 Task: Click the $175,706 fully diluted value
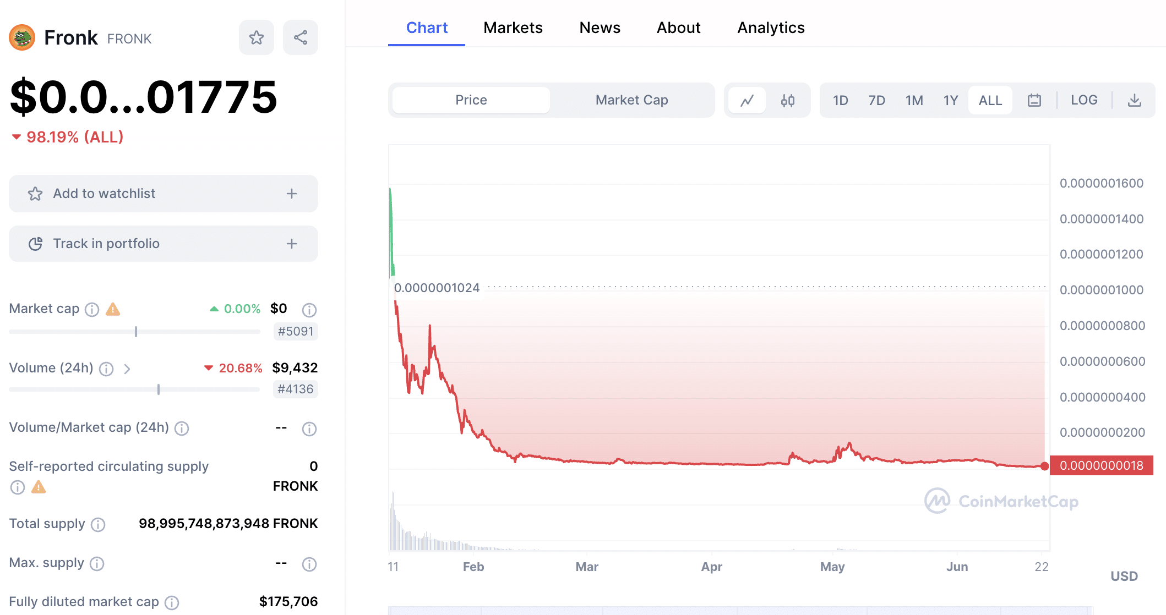pyautogui.click(x=288, y=601)
